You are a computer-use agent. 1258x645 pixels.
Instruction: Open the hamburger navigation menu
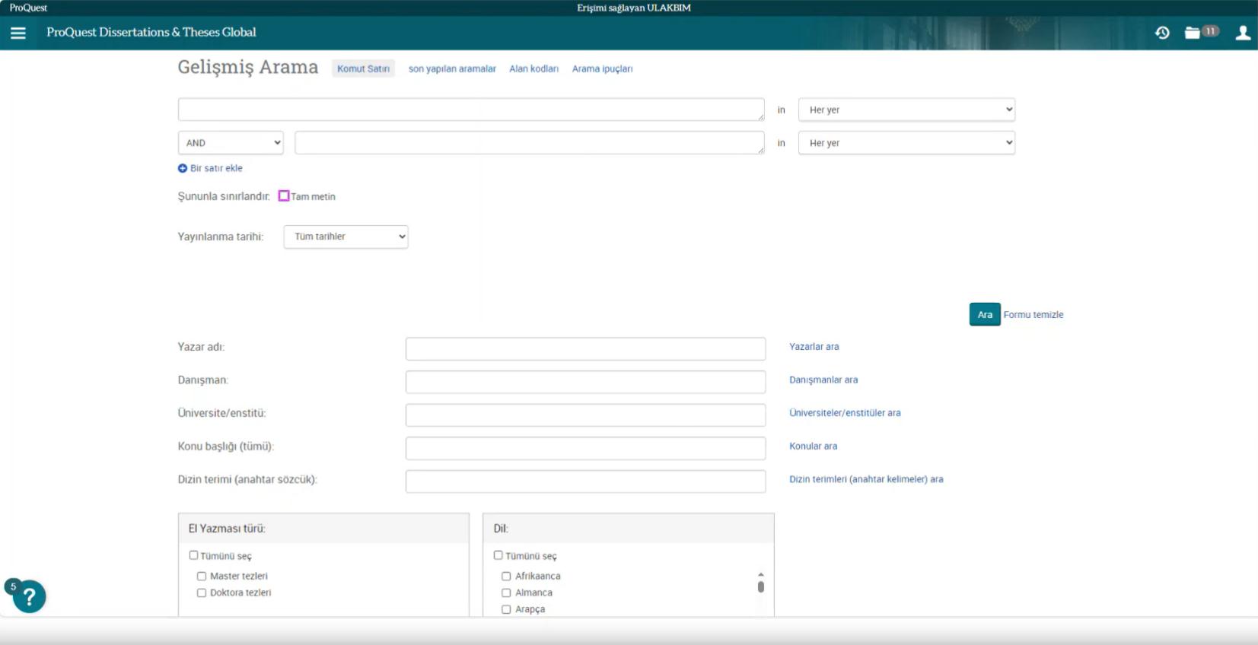pyautogui.click(x=18, y=33)
